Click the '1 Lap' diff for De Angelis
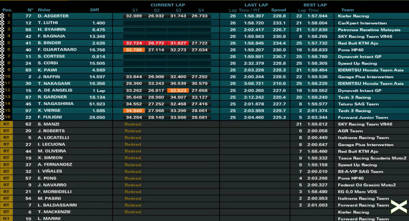Screen dimensions: 409x221 pos(99,90)
